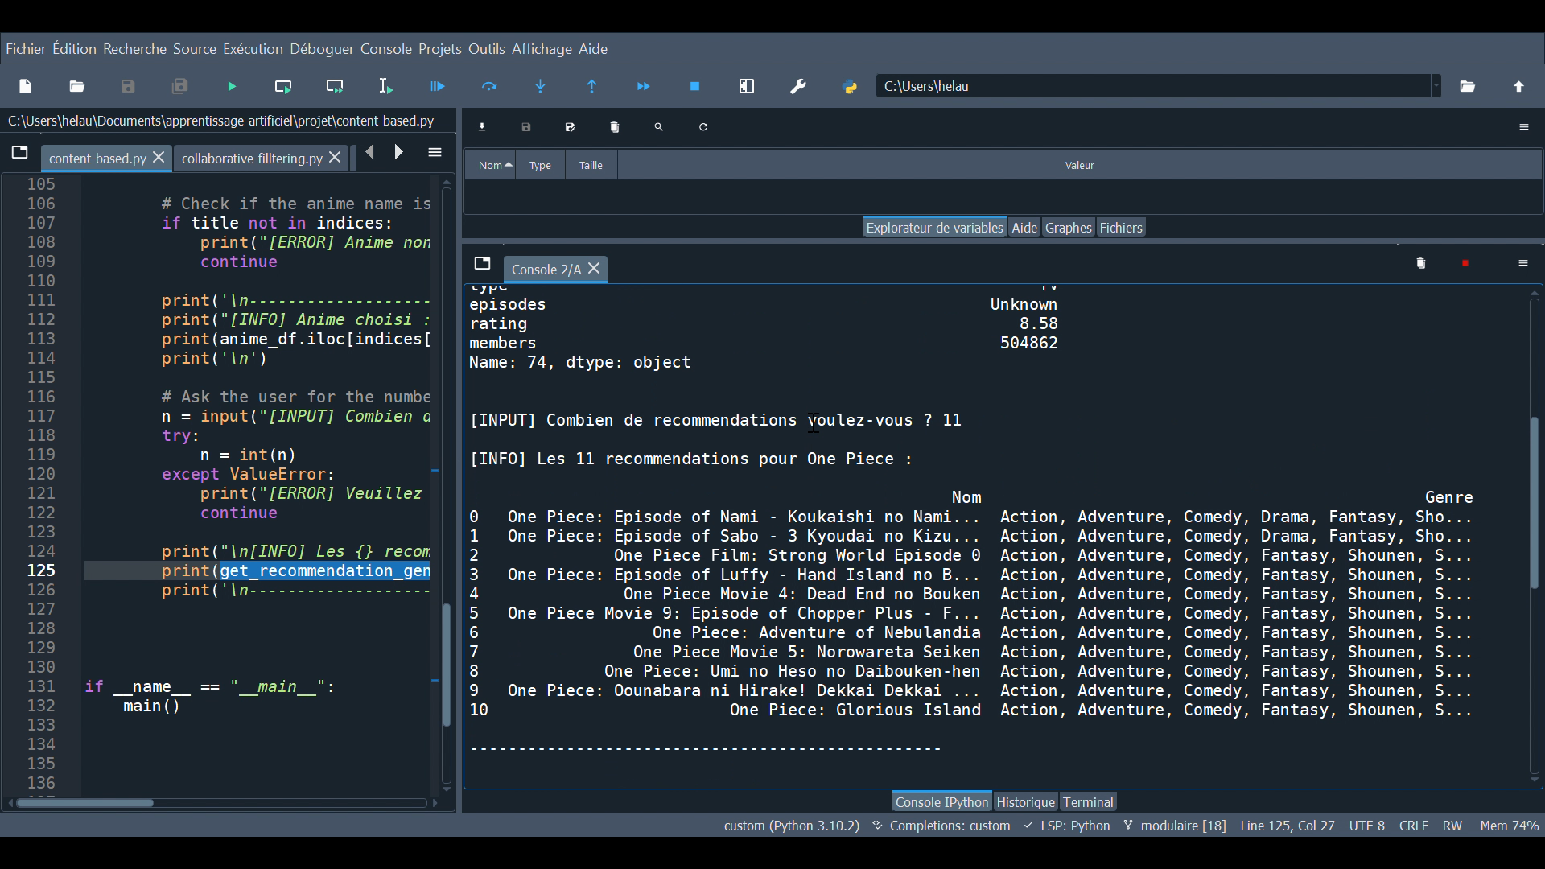Save the current file
This screenshot has width=1545, height=869.
[x=128, y=86]
